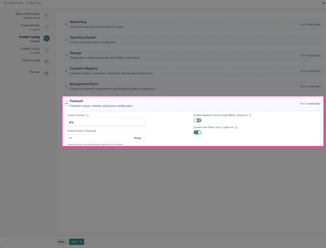Toggle Disable Dex Static Users switch
This screenshot has height=248, width=326.
click(x=198, y=132)
